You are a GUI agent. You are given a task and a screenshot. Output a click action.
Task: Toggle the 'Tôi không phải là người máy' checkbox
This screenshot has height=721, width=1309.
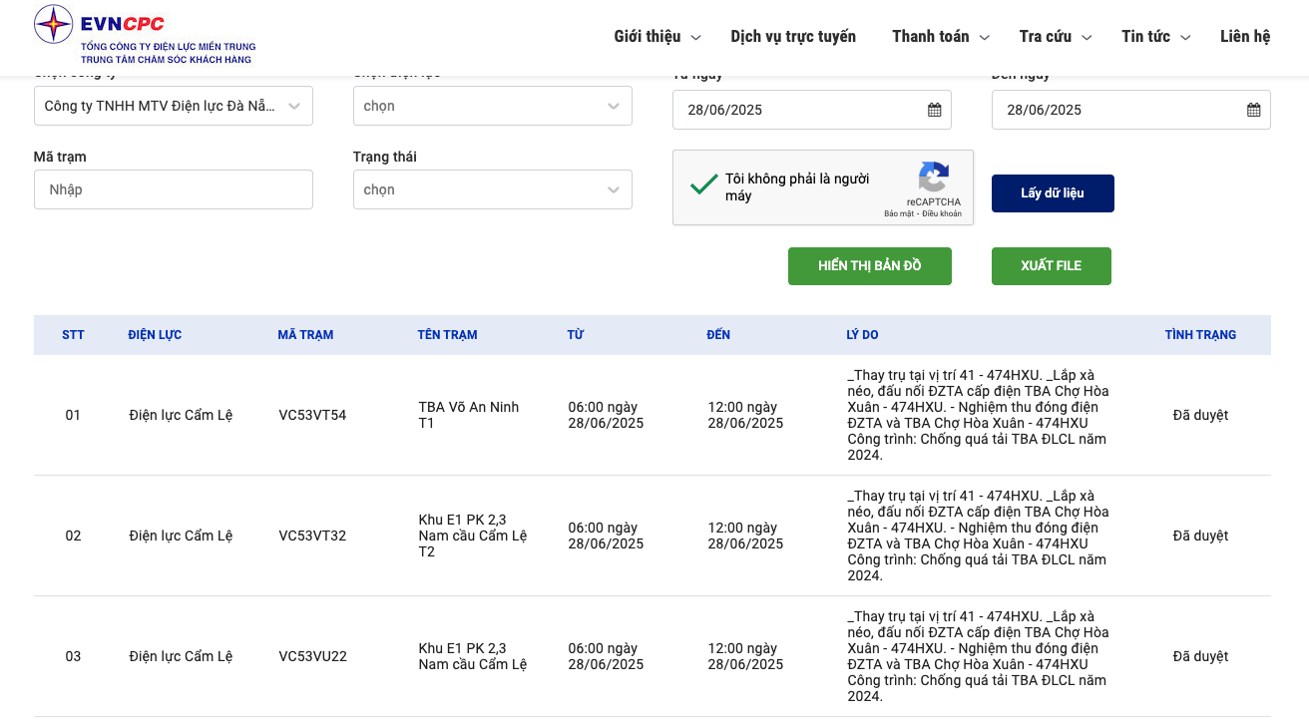click(x=704, y=184)
